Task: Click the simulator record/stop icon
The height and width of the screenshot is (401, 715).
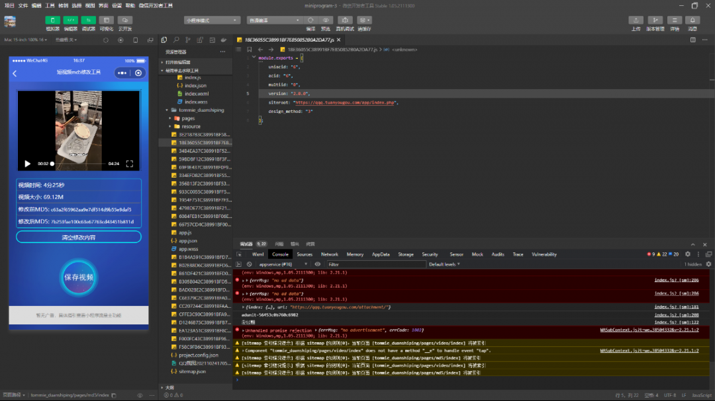Action: (x=120, y=40)
